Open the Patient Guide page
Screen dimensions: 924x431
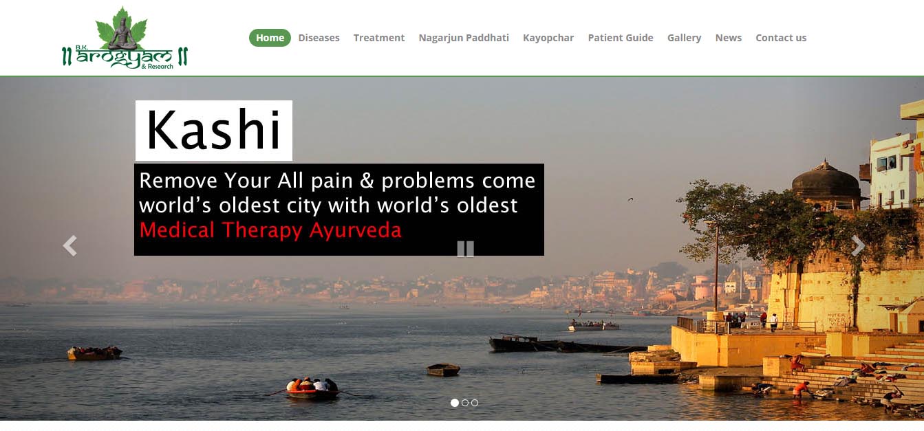[x=621, y=38]
